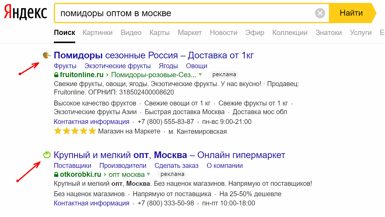Viewport: 385px width, 217px height.
Task: Visit the fruitonline.ru domain link
Action: pos(82,75)
